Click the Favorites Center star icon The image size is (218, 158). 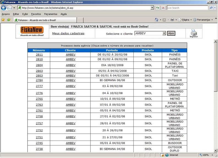(3, 20)
